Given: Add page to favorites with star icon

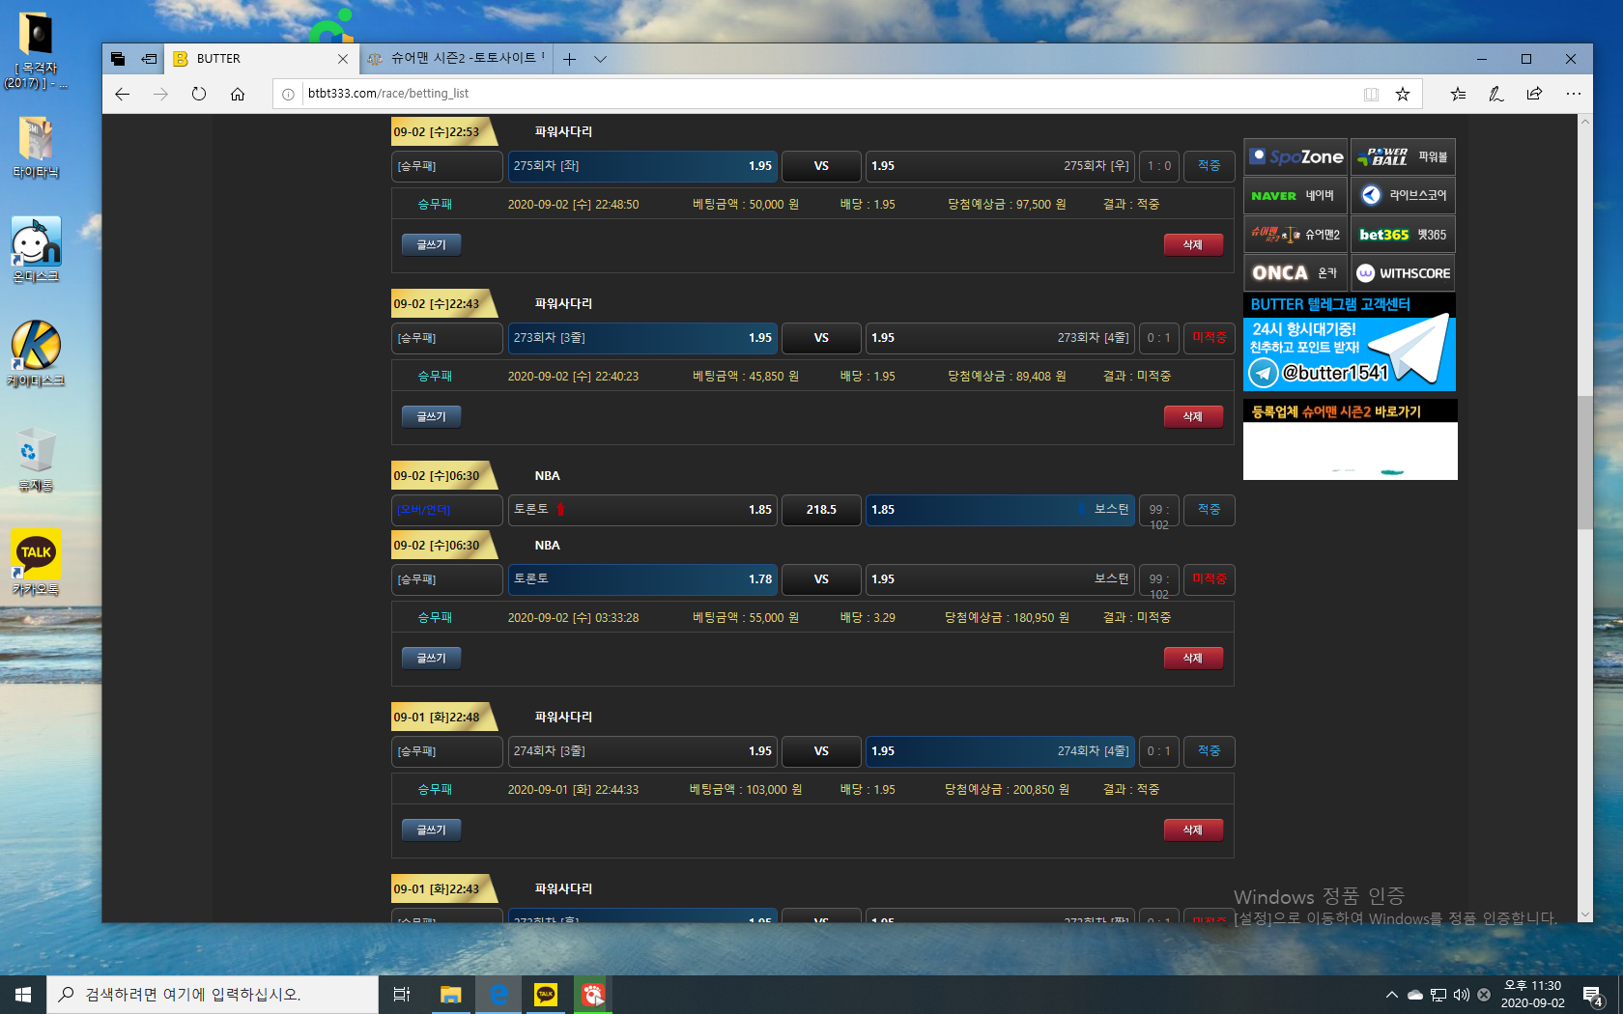Looking at the screenshot, I should [x=1403, y=94].
